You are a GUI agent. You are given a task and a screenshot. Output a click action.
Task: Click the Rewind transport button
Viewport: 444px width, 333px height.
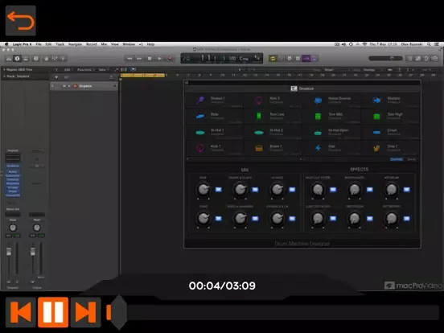(129, 59)
